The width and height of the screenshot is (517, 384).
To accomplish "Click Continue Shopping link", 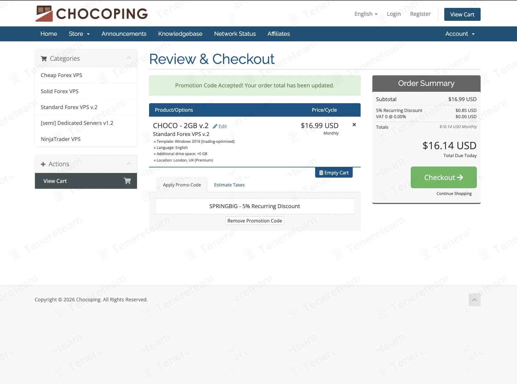I will [454, 193].
